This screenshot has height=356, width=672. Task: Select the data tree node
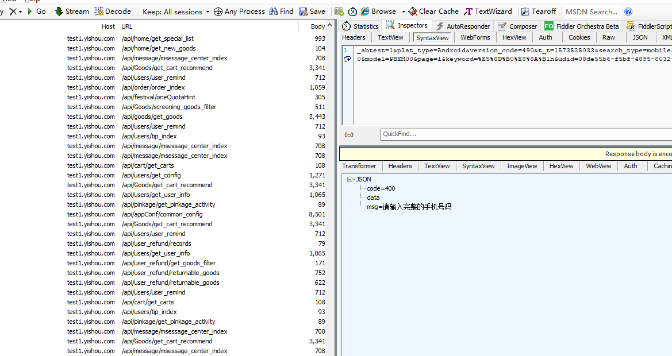click(x=373, y=198)
